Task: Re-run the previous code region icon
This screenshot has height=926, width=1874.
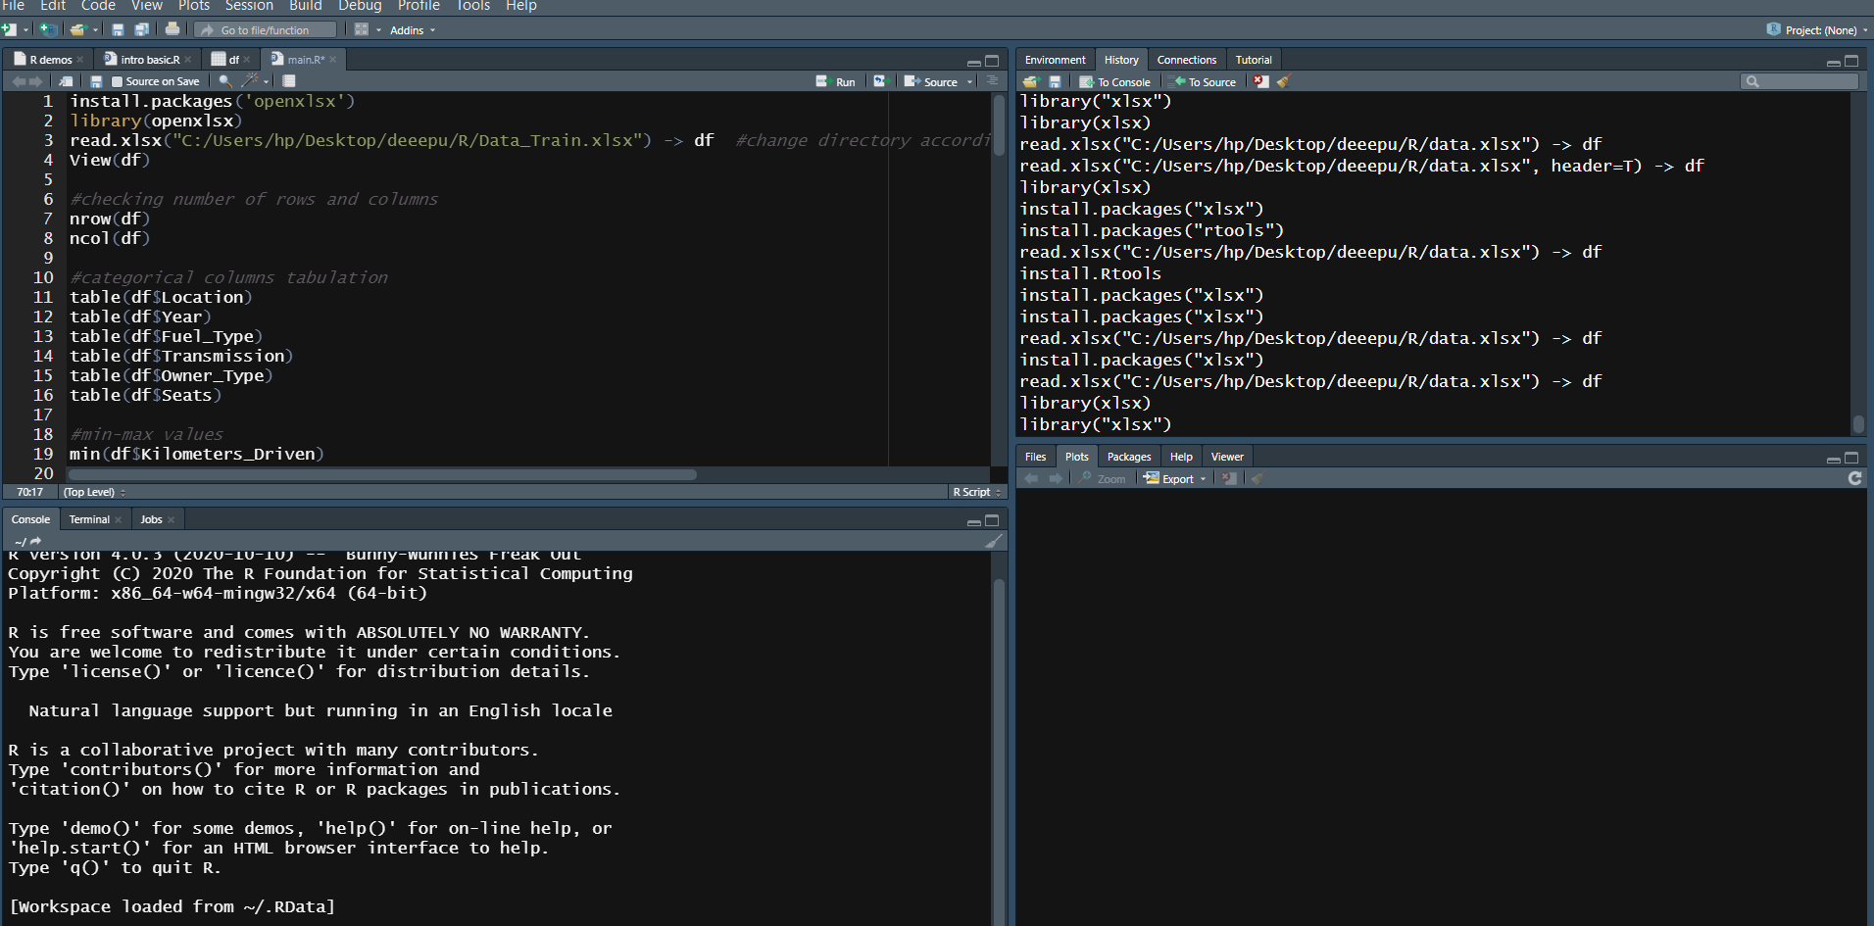Action: (x=880, y=81)
